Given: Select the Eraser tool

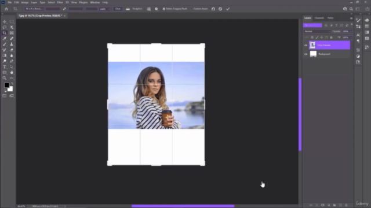Looking at the screenshot, I should click(12, 50).
